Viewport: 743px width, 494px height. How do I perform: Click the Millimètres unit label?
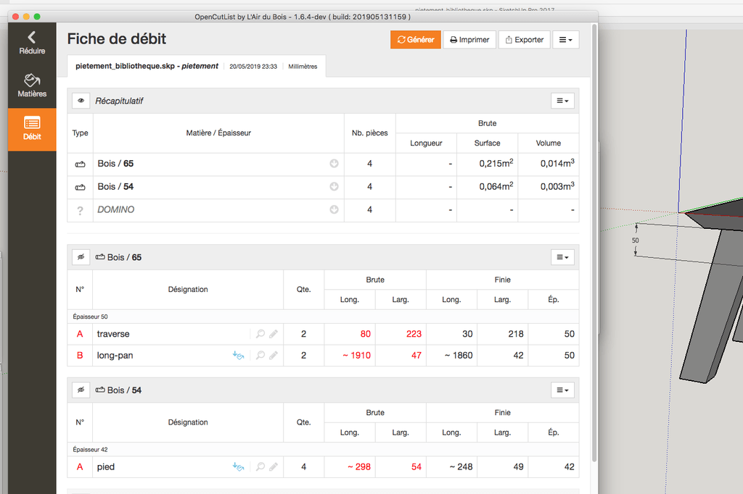303,67
